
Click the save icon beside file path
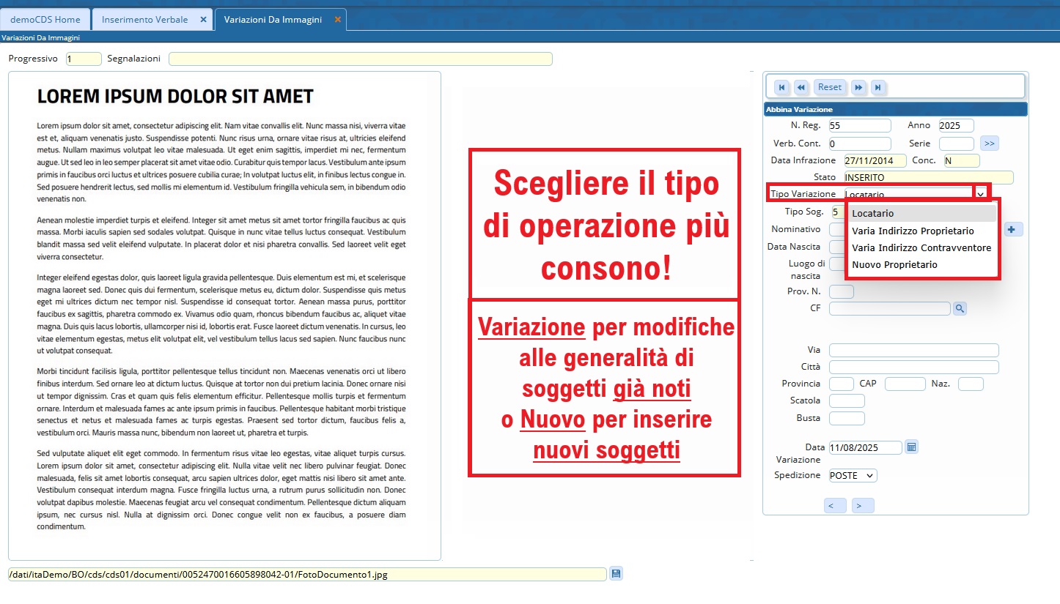[x=616, y=574]
